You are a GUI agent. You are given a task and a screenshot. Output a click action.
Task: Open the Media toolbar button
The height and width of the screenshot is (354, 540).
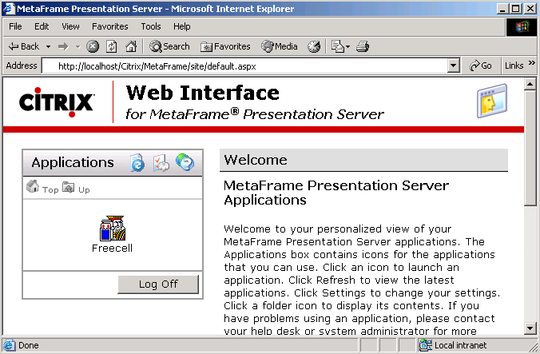[280, 46]
